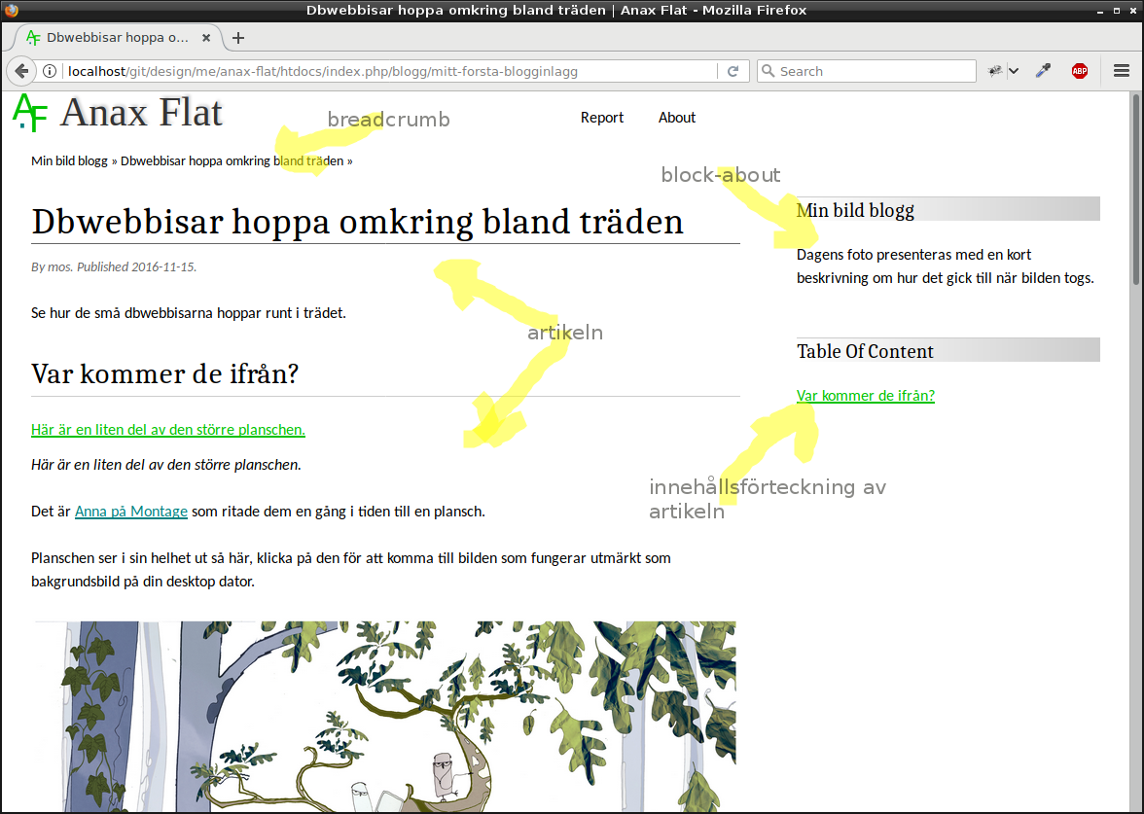Open the Adblock Plus ABP icon
Viewport: 1144px width, 814px height.
(x=1080, y=71)
